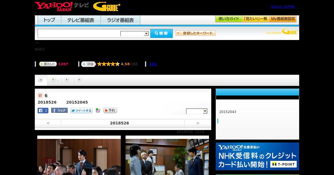
Task: Click the 1207 want-to-watch count
Action: 63,64
